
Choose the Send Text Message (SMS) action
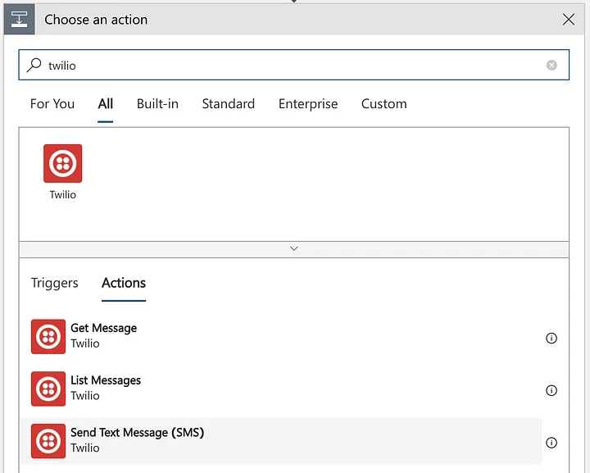pyautogui.click(x=137, y=433)
